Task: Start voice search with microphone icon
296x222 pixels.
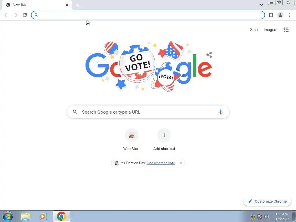Action: click(x=221, y=112)
